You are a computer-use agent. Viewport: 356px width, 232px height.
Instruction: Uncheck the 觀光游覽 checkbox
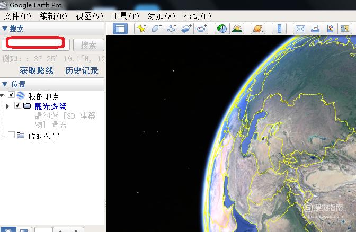[17, 105]
